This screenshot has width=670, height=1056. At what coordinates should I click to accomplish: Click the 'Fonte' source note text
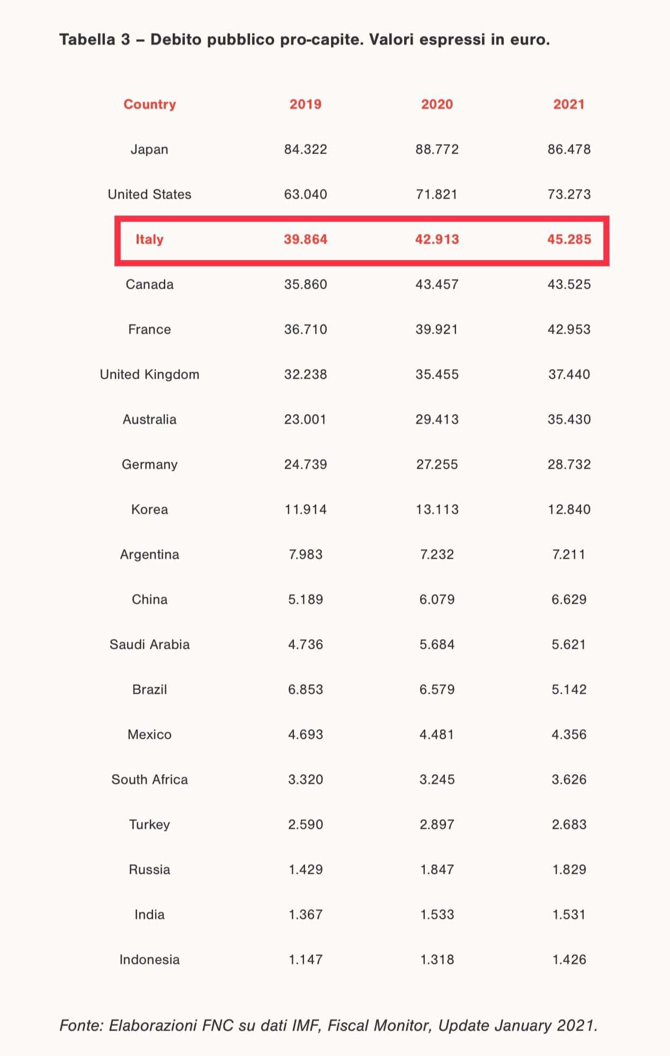tap(328, 1025)
